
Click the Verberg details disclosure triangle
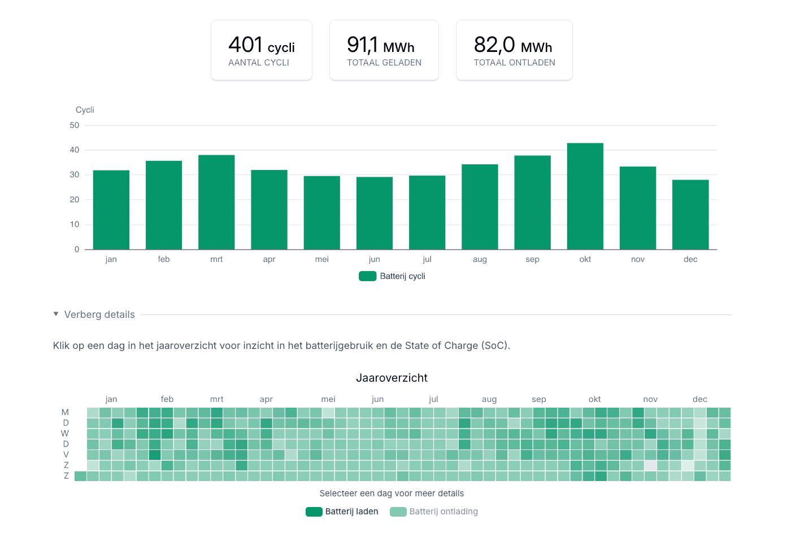56,314
